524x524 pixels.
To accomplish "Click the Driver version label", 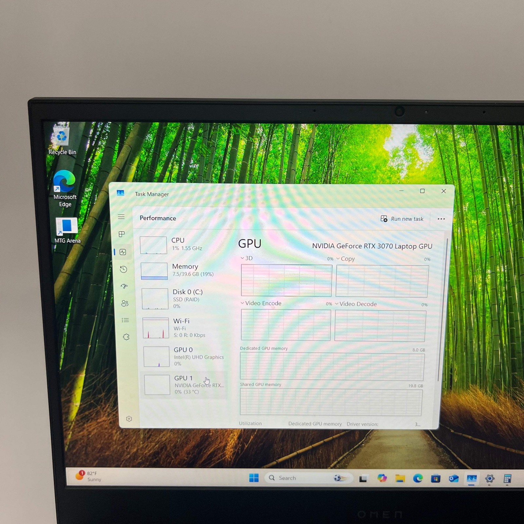I will point(362,424).
